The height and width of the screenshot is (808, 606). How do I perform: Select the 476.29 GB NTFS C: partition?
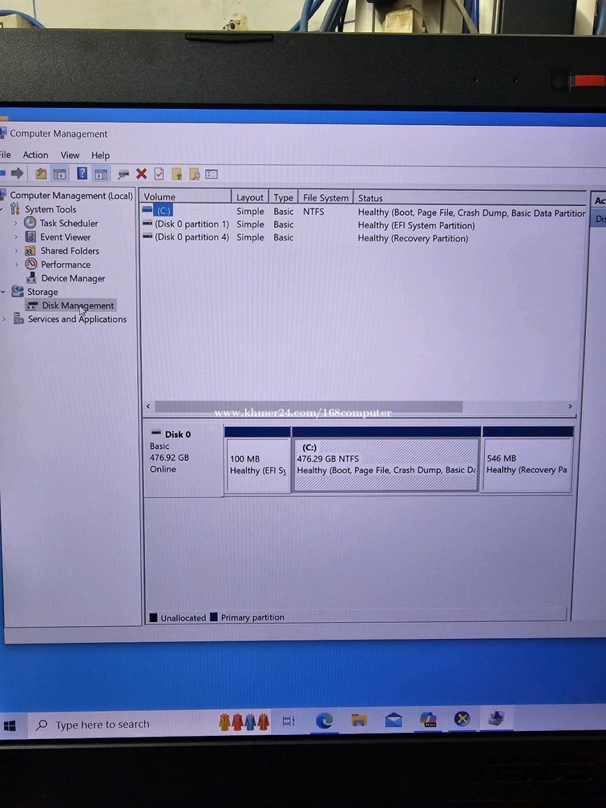(x=386, y=465)
